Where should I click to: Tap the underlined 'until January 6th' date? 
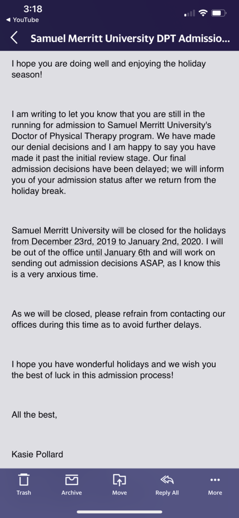[118, 253]
